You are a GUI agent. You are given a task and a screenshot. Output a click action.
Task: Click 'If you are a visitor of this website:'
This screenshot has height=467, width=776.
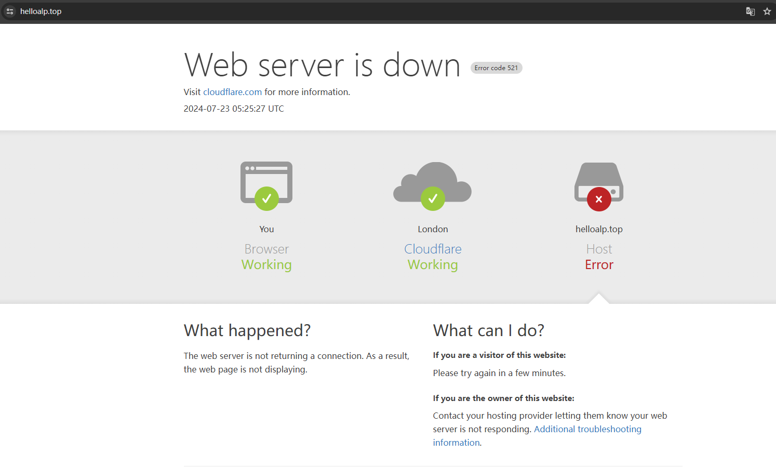point(499,355)
